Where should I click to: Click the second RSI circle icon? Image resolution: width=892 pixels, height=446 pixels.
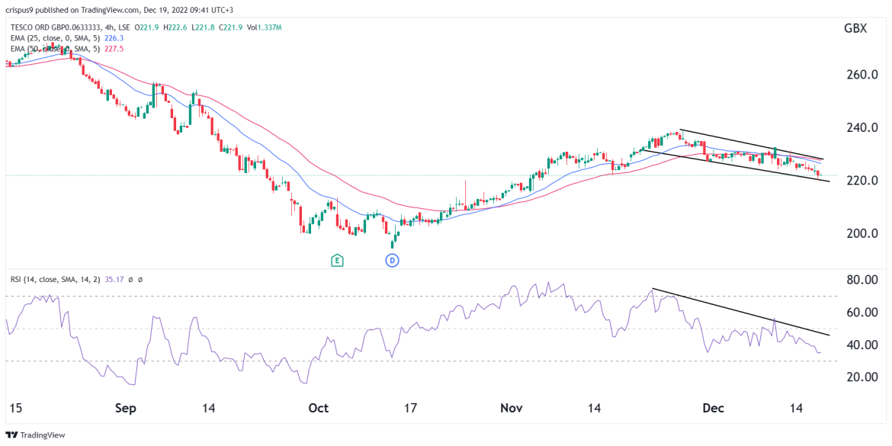tap(140, 279)
